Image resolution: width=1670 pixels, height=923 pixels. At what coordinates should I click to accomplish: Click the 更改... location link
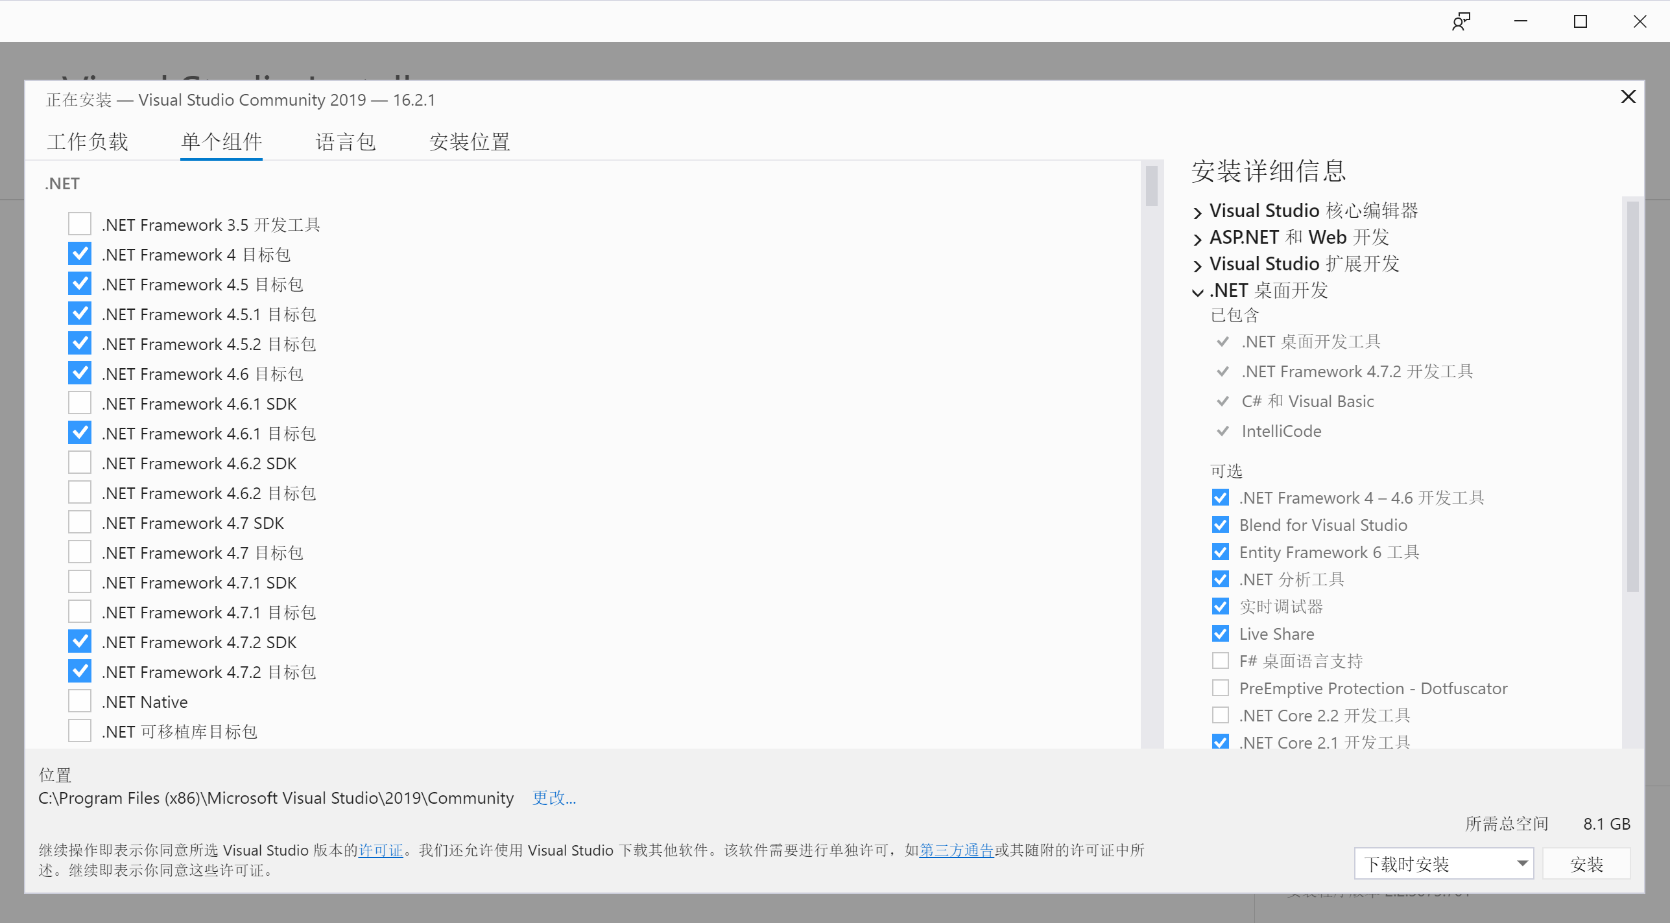point(554,798)
